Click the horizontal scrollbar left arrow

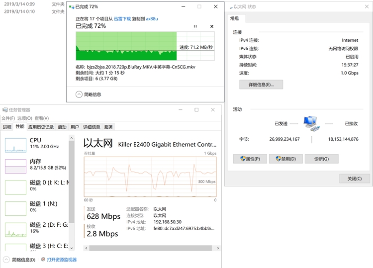[86, 248]
